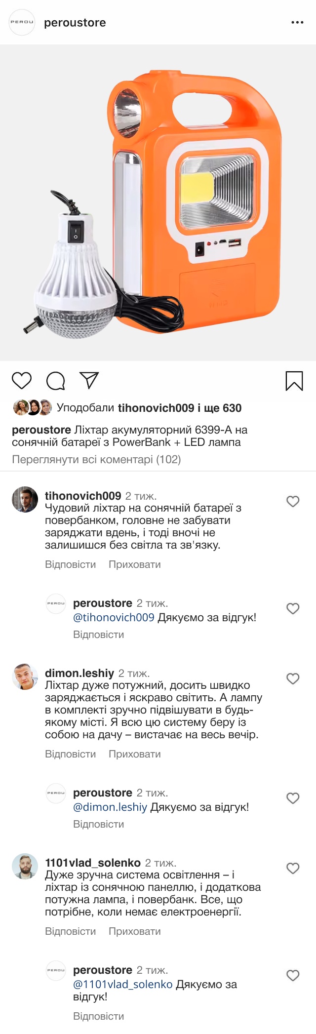Viewport: 316px width, 1034px height.
Task: Open 1101vlad_solenko's profile avatar
Action: (x=25, y=867)
